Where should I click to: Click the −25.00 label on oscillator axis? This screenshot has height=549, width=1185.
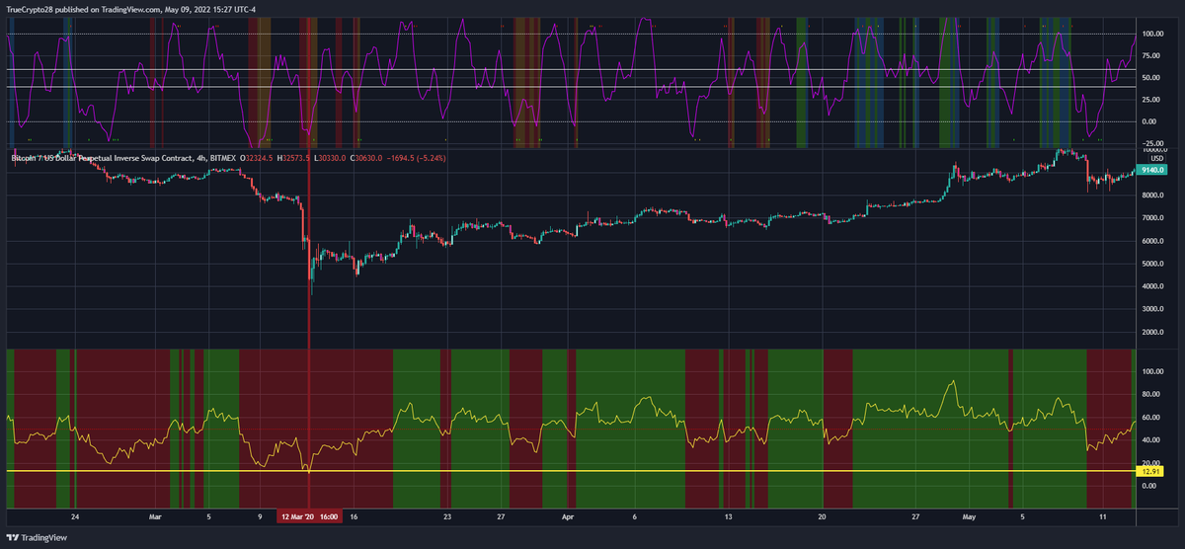(1151, 143)
